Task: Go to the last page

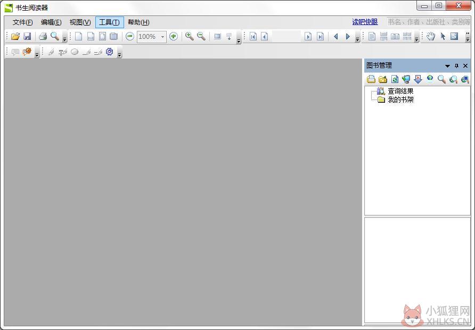Action: point(320,37)
